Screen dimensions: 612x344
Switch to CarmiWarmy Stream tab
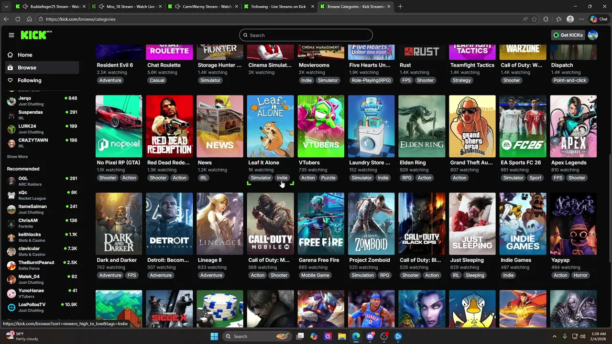(203, 7)
